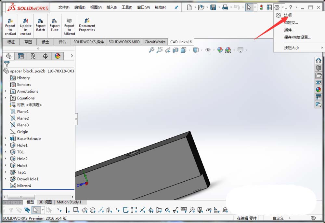Screen dimensions: 325x223
Task: Switch to the SOLIDWORKS MBD tab
Action: 124,42
